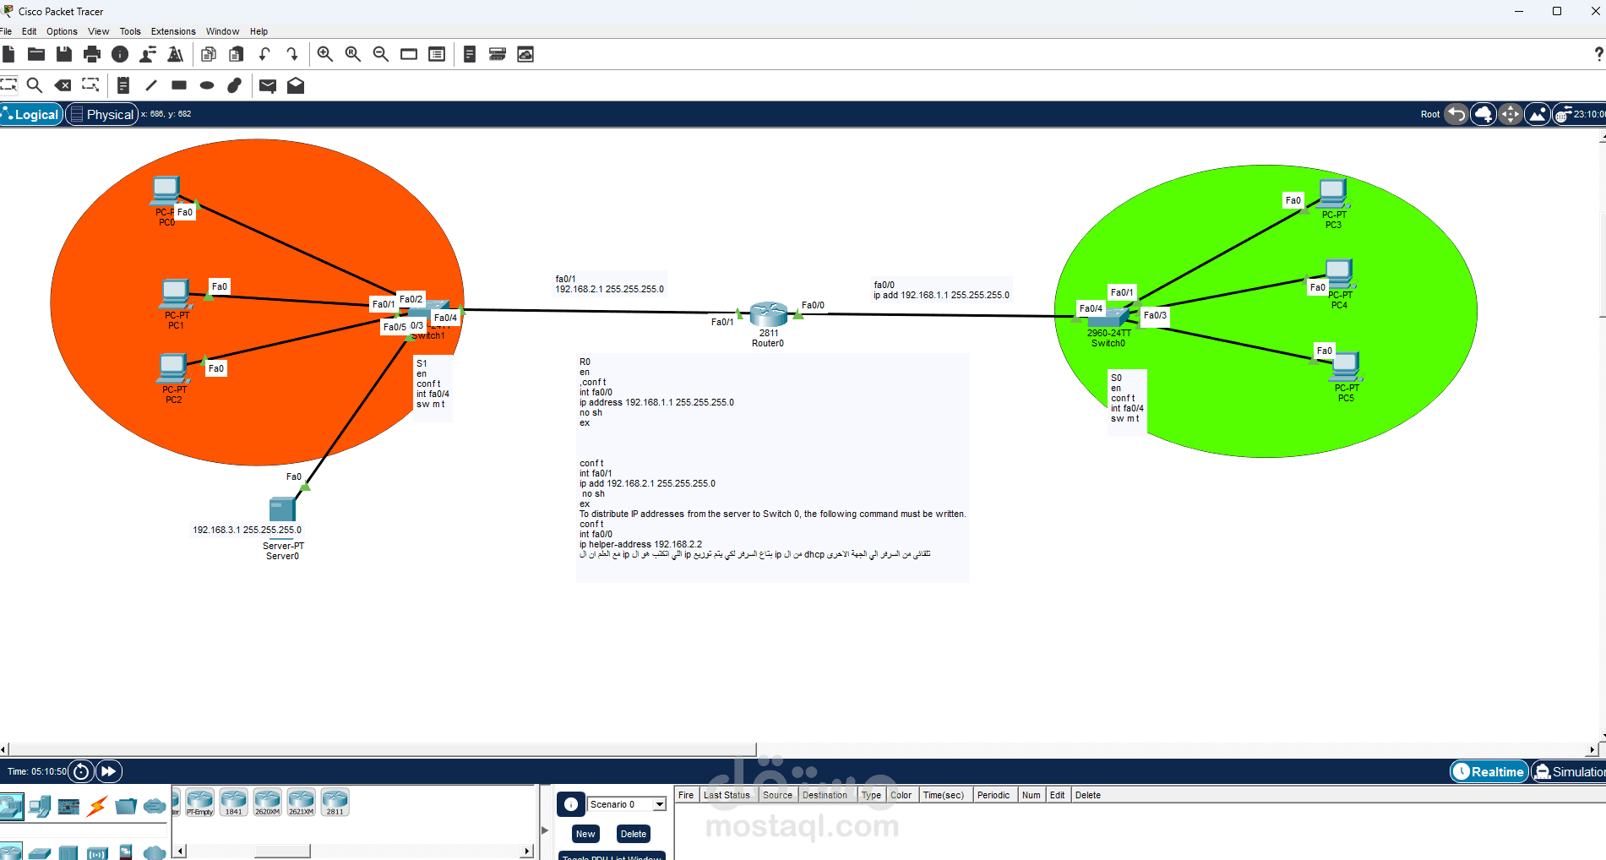This screenshot has height=860, width=1606.
Task: Open the Help menu
Action: click(x=259, y=31)
